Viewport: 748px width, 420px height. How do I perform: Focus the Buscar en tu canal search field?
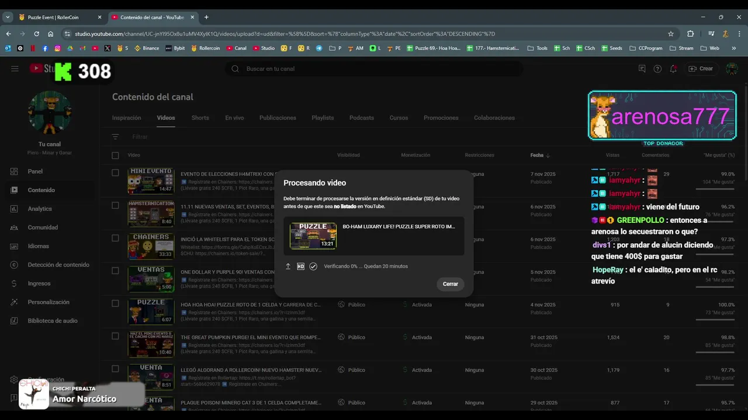click(x=374, y=69)
